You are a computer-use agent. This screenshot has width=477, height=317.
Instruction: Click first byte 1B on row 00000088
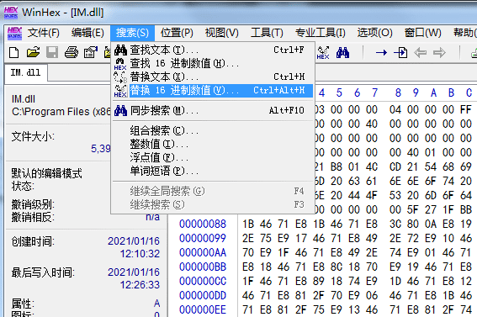pos(248,224)
